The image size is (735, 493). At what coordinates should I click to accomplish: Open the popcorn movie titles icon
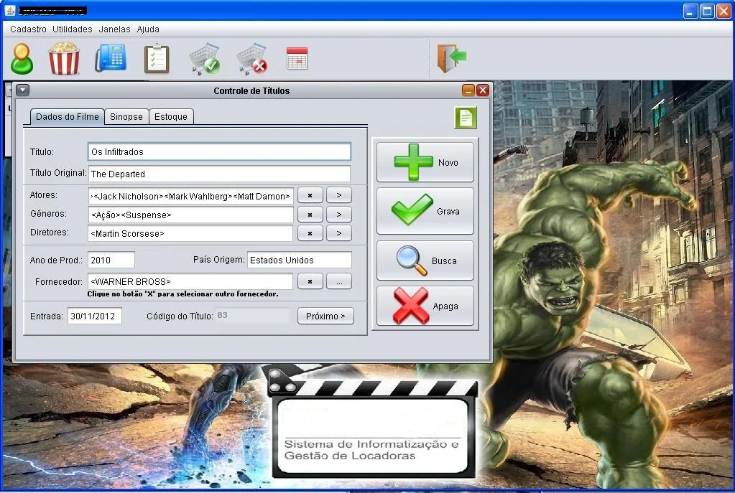coord(64,59)
